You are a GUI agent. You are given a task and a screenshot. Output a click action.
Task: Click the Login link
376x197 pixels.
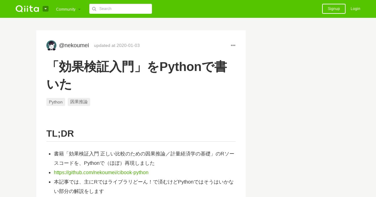pos(355,9)
